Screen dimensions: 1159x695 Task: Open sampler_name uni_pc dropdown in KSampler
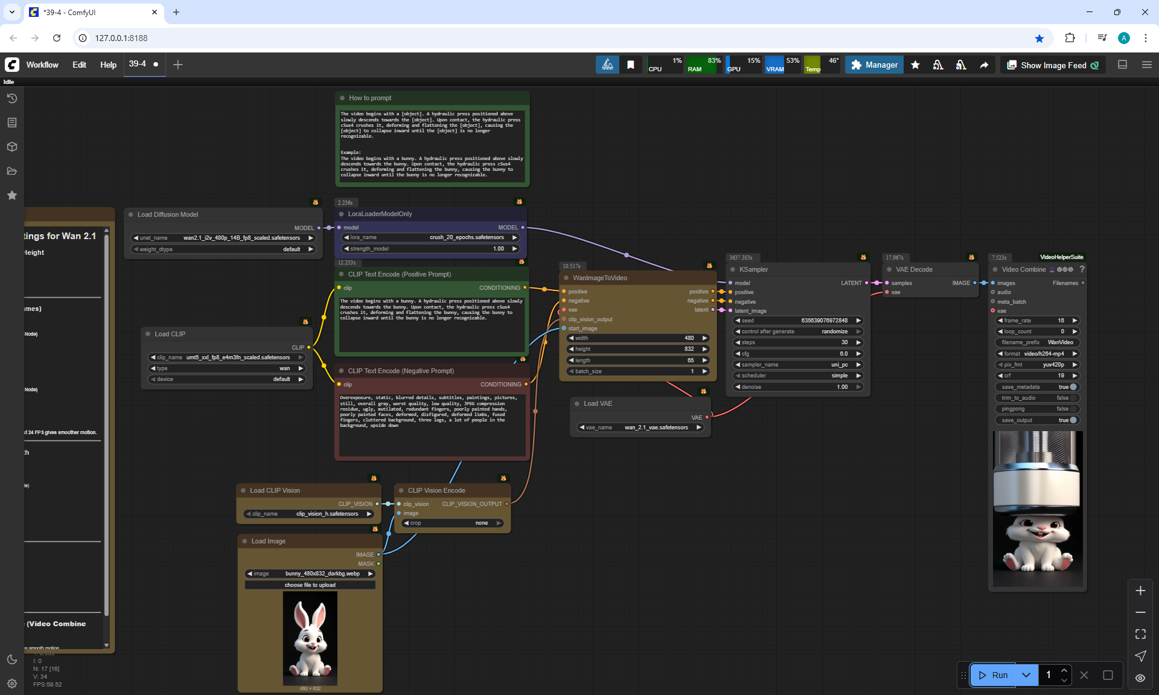click(x=798, y=365)
